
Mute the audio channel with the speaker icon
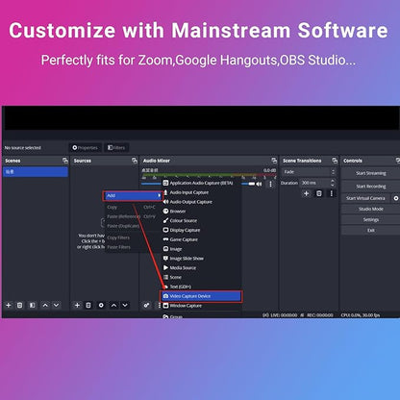click(259, 184)
